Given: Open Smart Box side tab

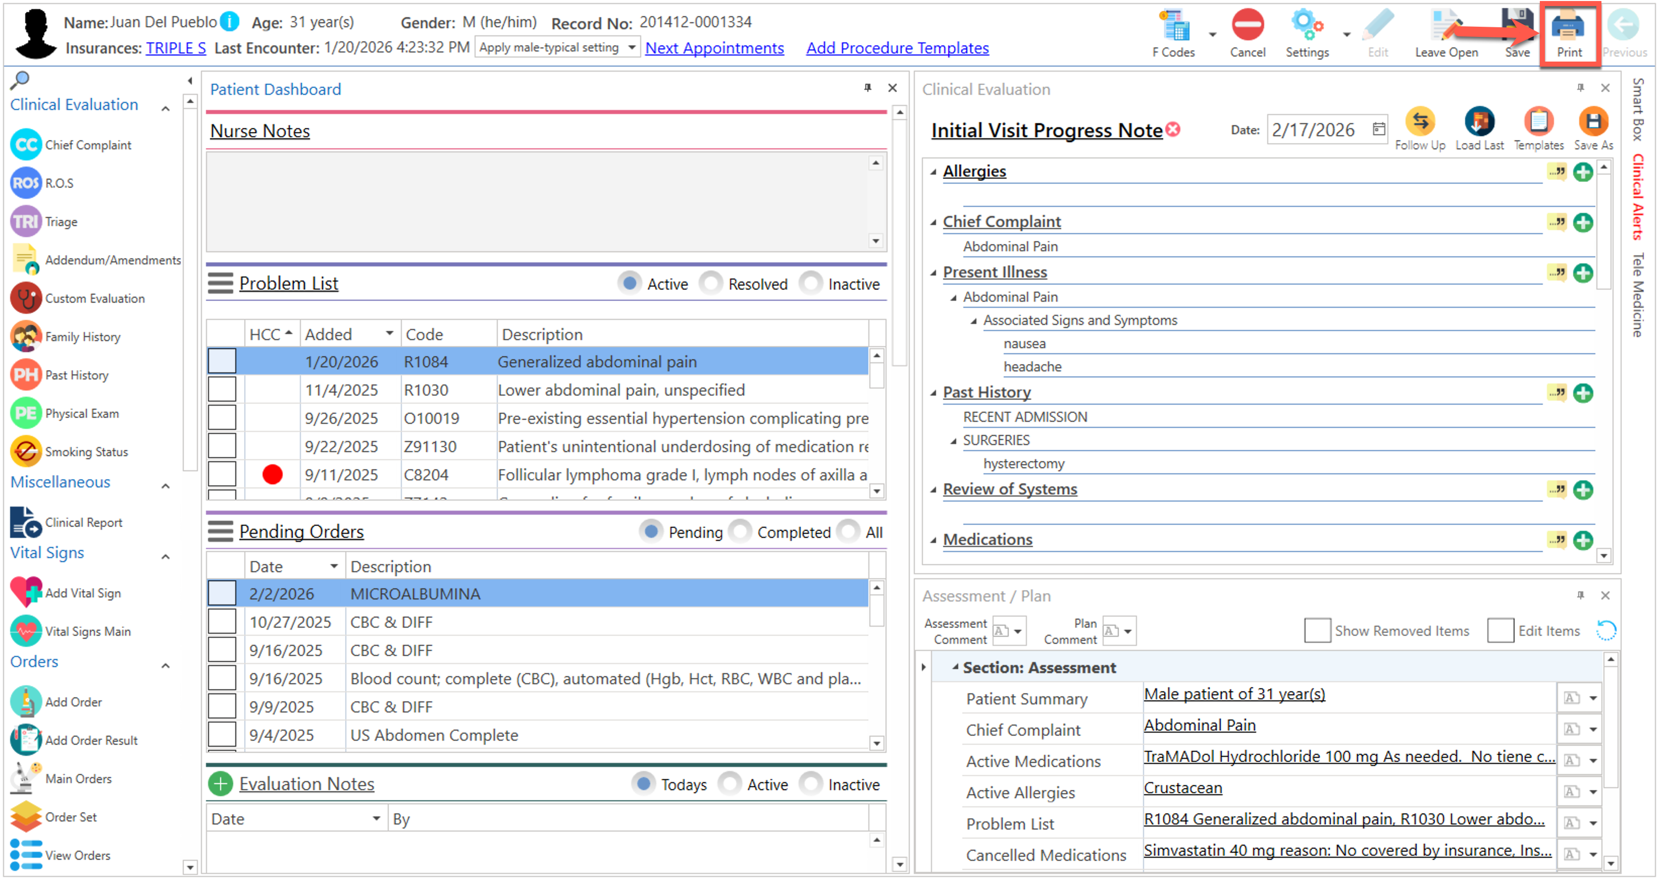Looking at the screenshot, I should (x=1639, y=109).
